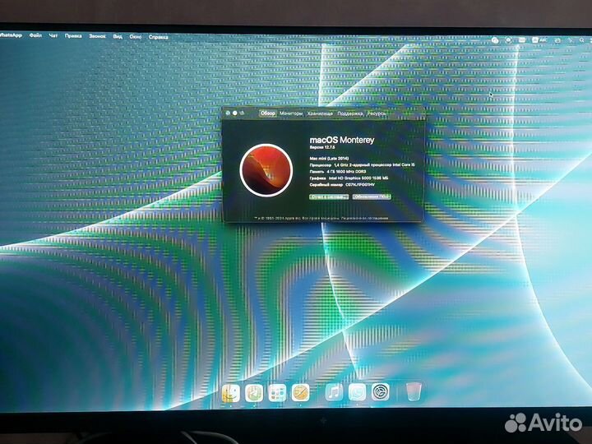Click the macOS Monterey logo image
592x444 pixels.
(266, 170)
